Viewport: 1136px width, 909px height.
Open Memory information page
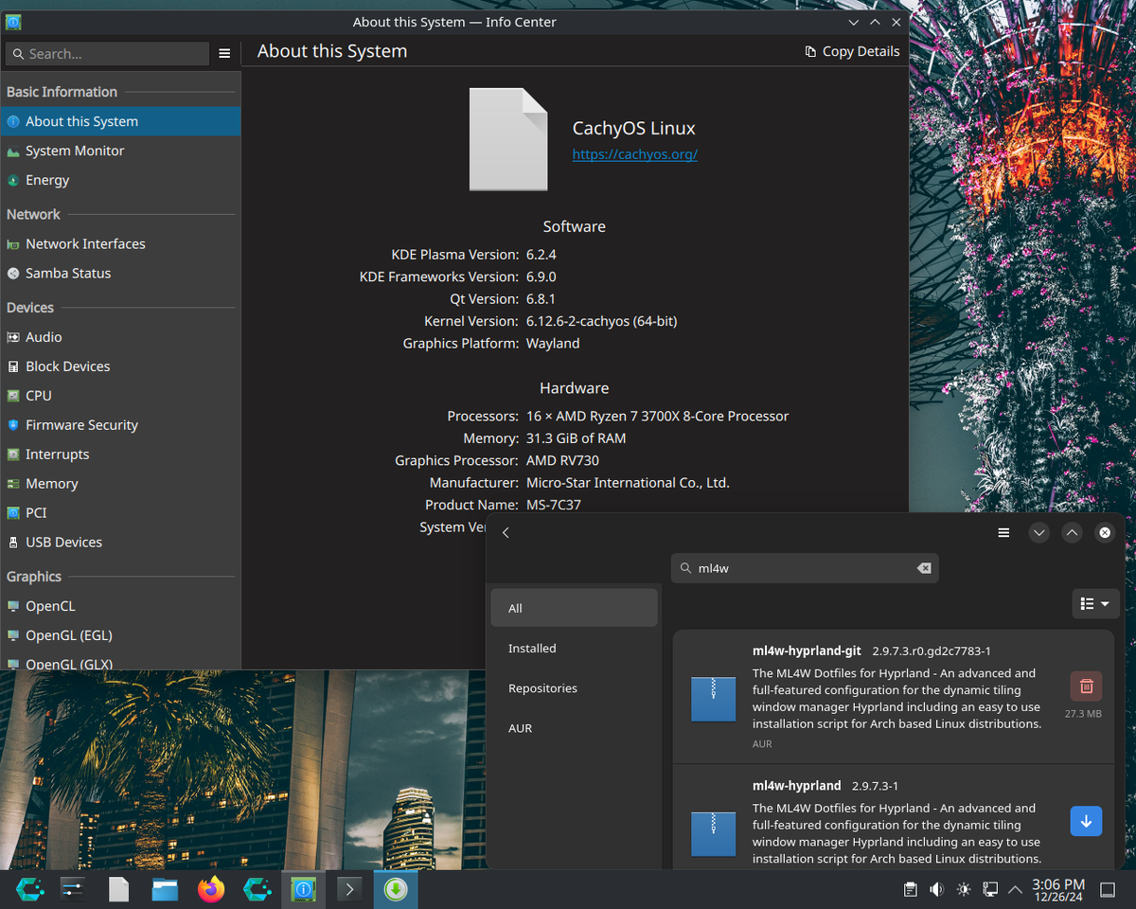[x=120, y=484]
